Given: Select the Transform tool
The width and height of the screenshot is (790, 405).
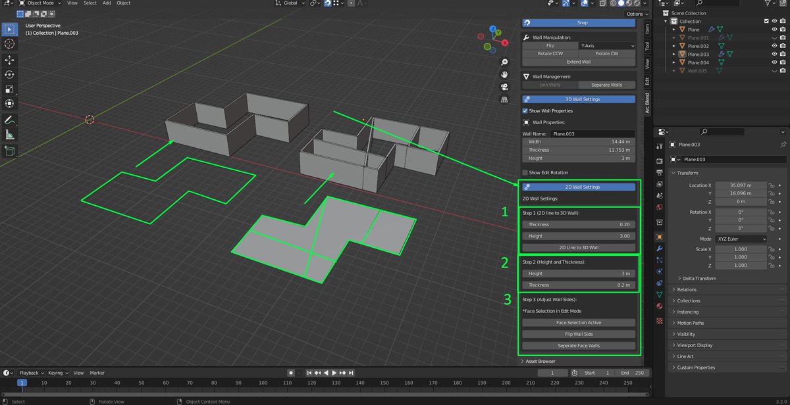Looking at the screenshot, I should [x=10, y=103].
